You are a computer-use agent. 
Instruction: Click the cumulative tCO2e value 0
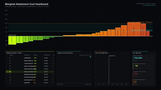pyautogui.click(x=90, y=57)
